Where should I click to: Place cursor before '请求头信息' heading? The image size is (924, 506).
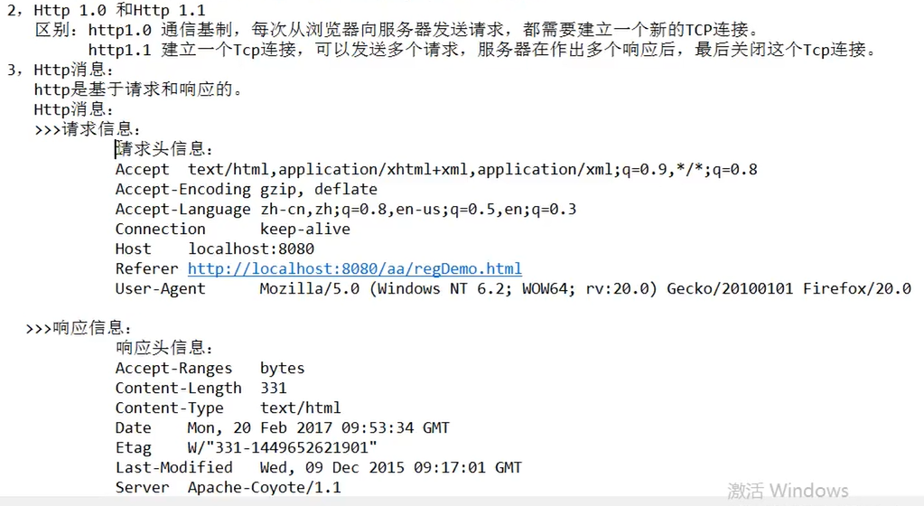coord(117,149)
